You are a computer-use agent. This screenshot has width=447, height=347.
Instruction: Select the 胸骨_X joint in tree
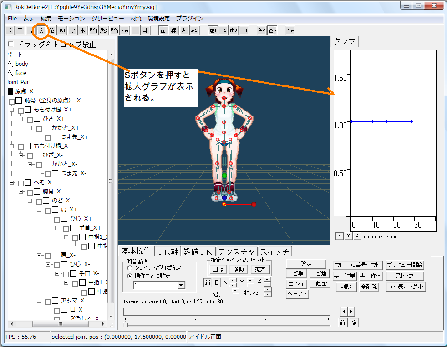click(x=51, y=191)
